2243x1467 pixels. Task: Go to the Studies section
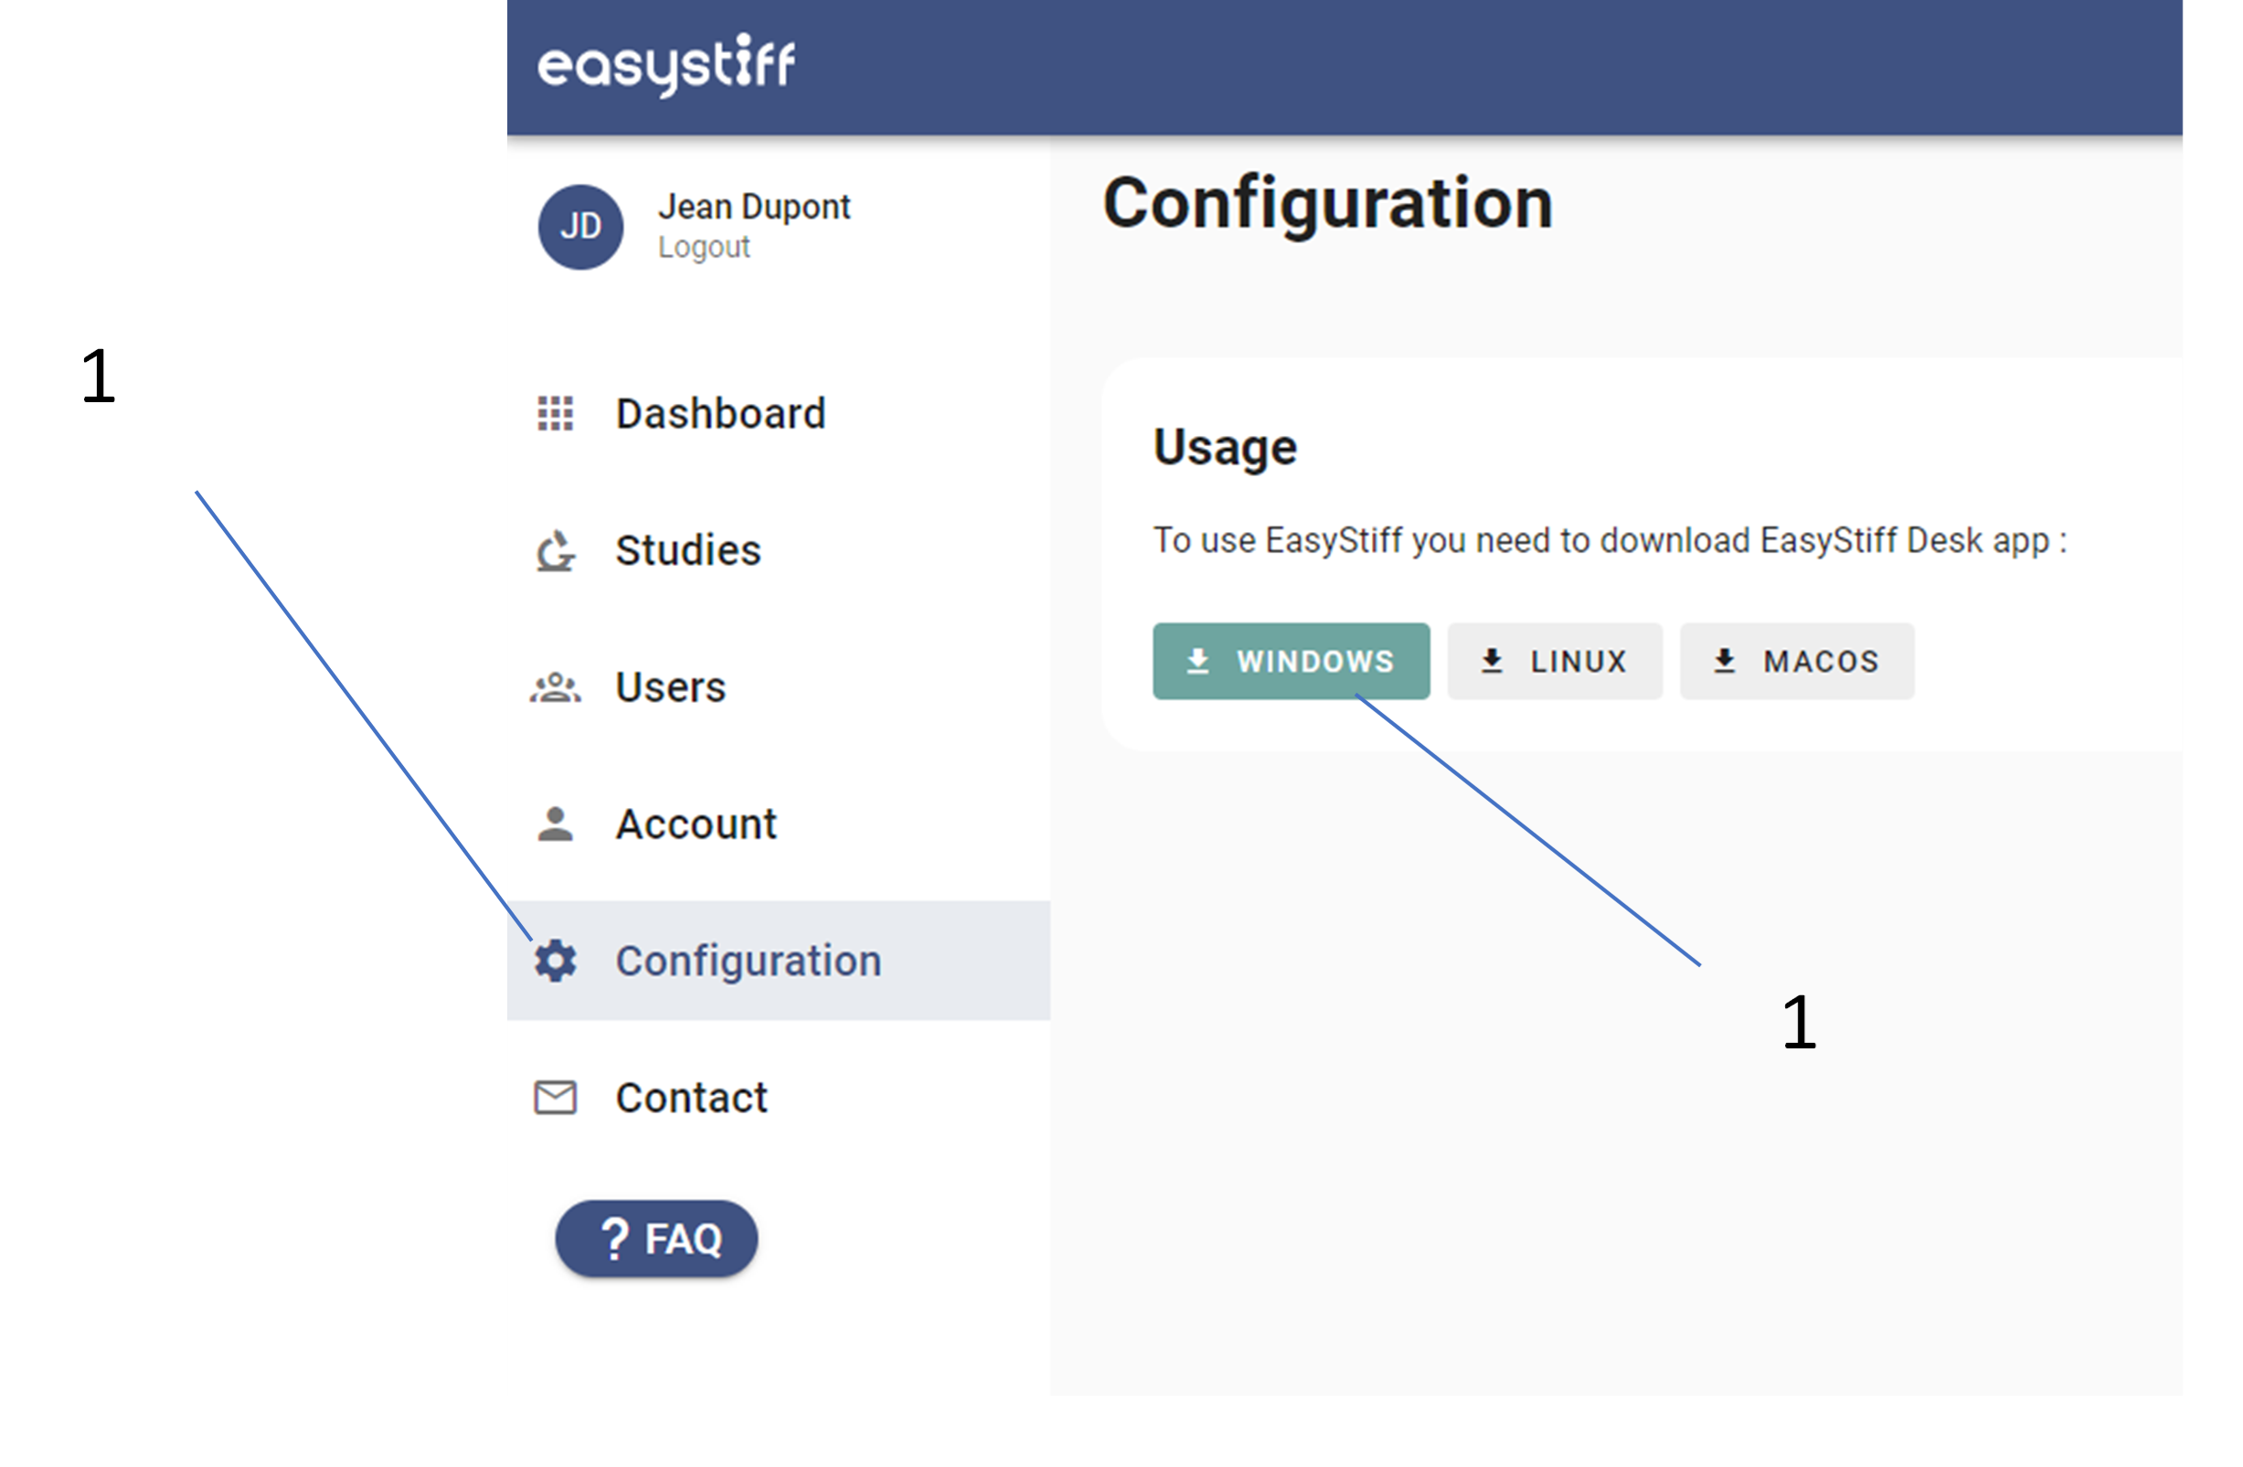click(x=688, y=551)
